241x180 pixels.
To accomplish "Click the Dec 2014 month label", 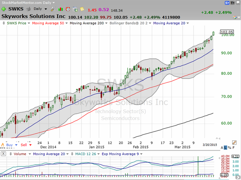I will point(48,147).
